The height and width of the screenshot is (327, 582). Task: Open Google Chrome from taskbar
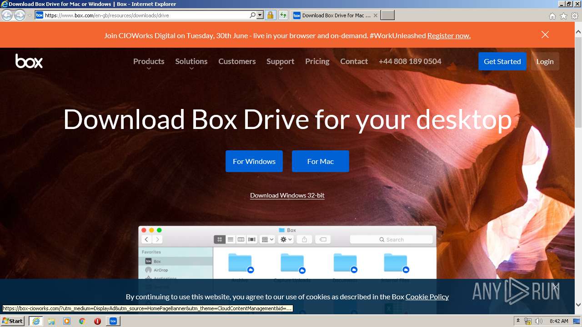[x=82, y=321]
